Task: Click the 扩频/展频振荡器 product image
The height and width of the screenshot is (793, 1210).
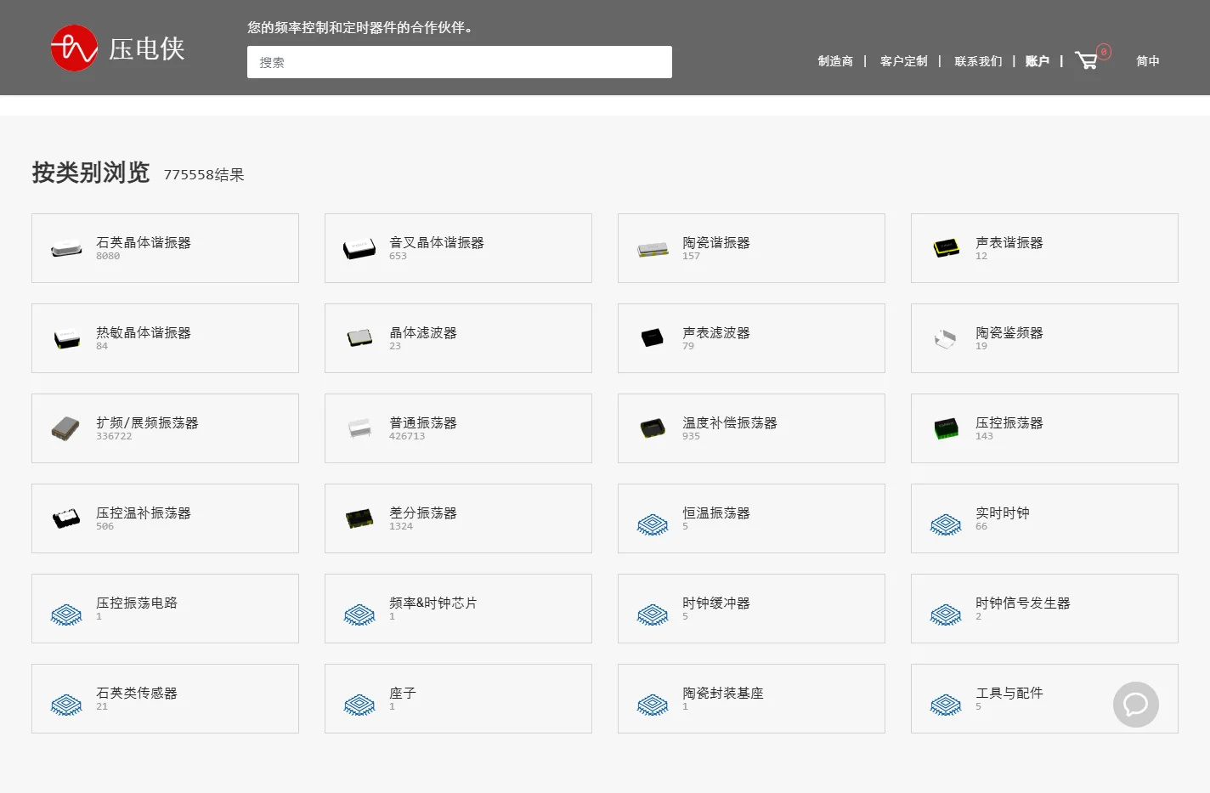Action: tap(65, 428)
